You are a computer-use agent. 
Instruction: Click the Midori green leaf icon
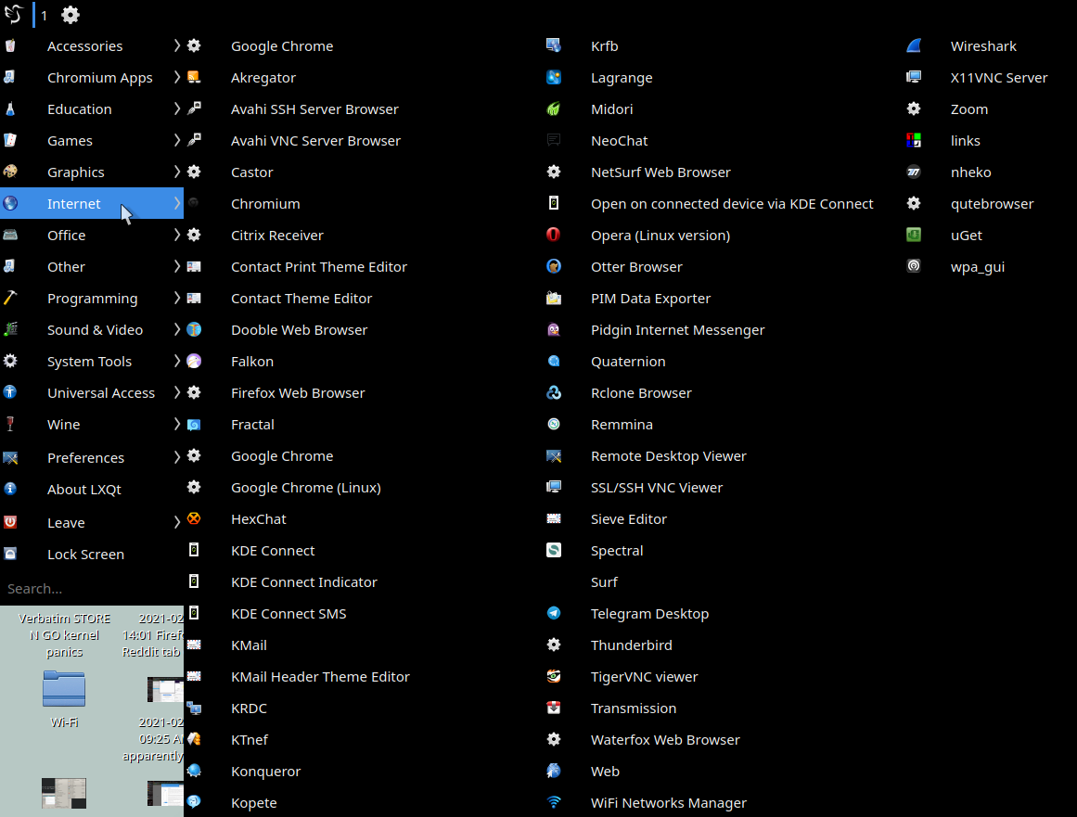554,109
